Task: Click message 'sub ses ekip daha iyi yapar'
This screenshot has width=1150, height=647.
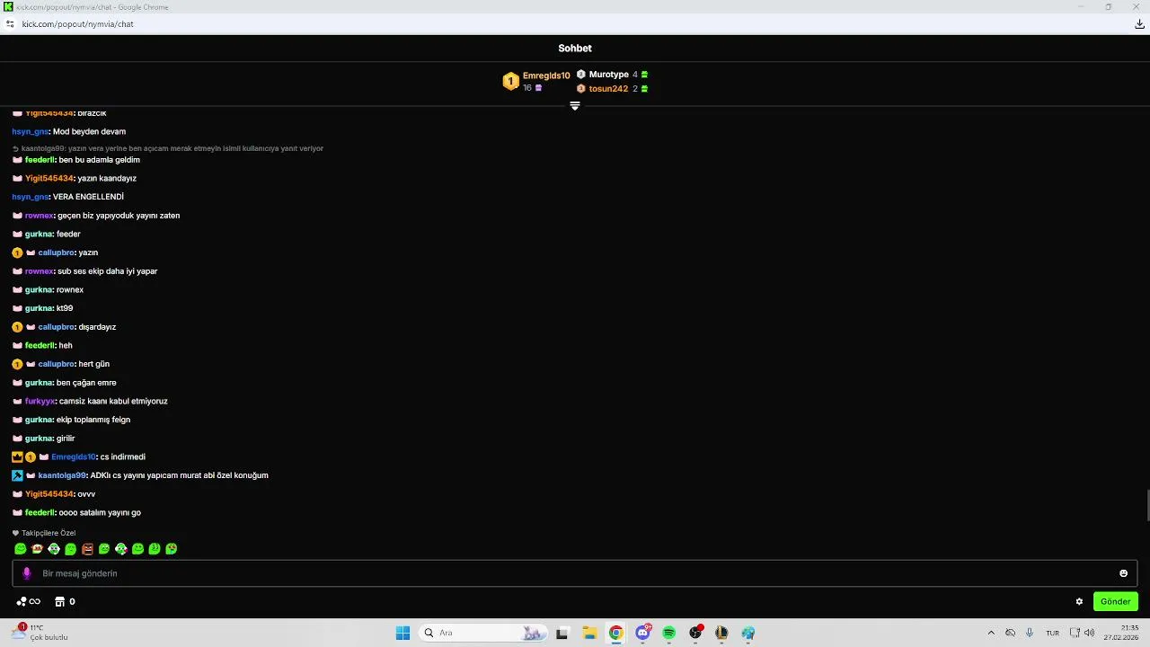Action: coord(107,271)
